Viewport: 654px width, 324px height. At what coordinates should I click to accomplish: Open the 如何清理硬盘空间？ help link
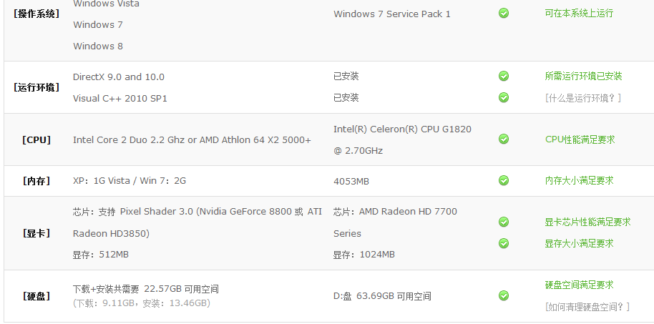(x=587, y=307)
